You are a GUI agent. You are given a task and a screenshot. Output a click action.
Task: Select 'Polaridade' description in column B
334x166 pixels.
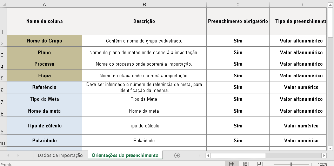[x=144, y=141]
